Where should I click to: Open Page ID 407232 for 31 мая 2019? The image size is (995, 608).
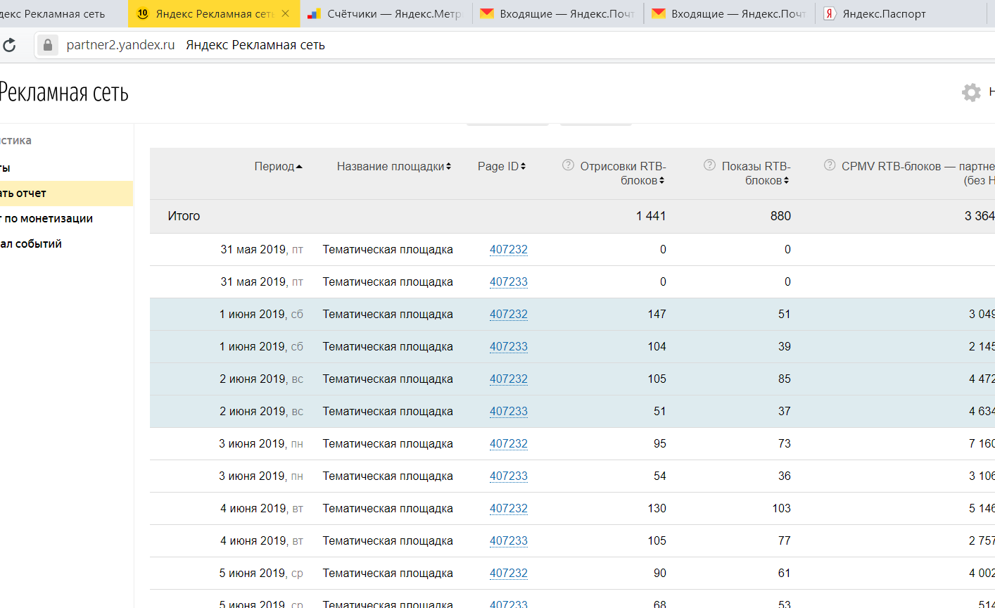[509, 250]
